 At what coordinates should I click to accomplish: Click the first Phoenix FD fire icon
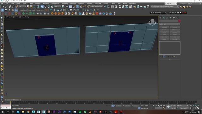52,13
